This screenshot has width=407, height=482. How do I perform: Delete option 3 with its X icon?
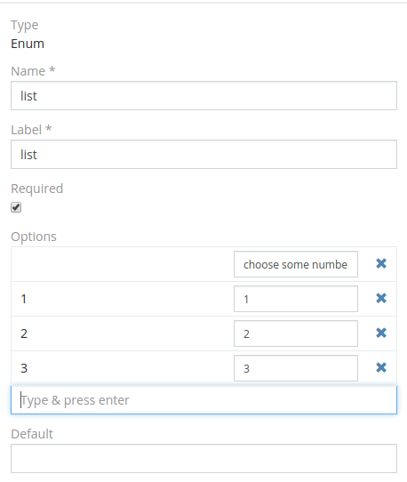click(381, 367)
